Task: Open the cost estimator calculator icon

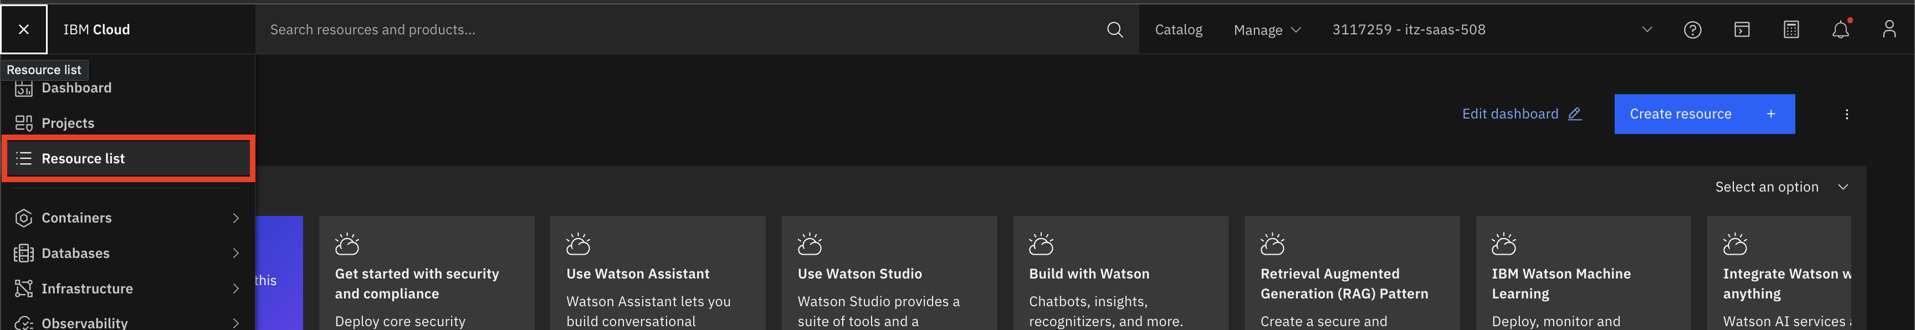Action: tap(1791, 30)
